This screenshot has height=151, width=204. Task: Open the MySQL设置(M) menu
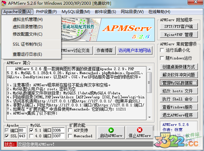click(x=76, y=12)
